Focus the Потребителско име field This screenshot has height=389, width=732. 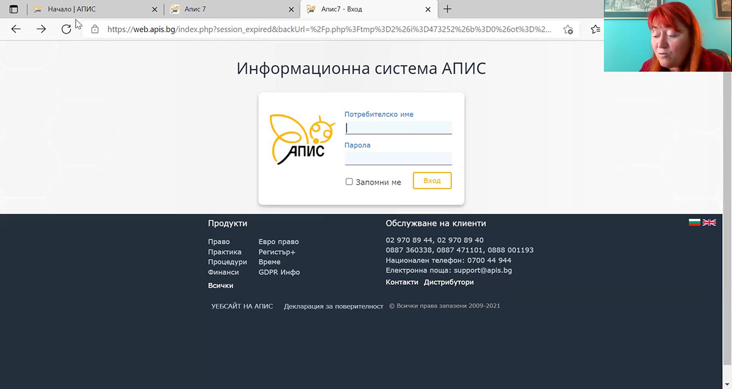pyautogui.click(x=398, y=127)
